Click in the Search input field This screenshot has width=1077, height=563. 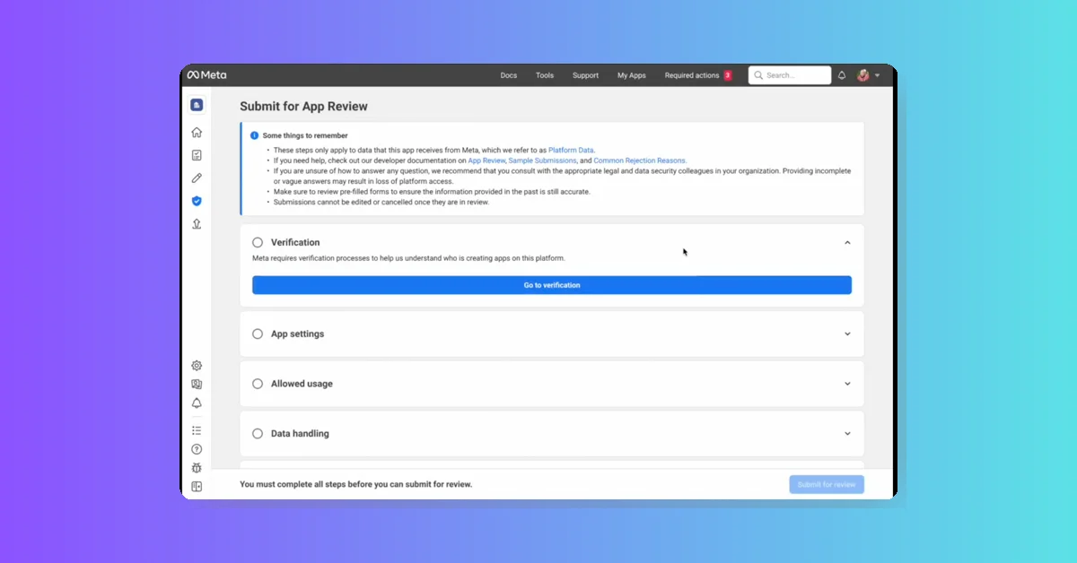click(790, 75)
